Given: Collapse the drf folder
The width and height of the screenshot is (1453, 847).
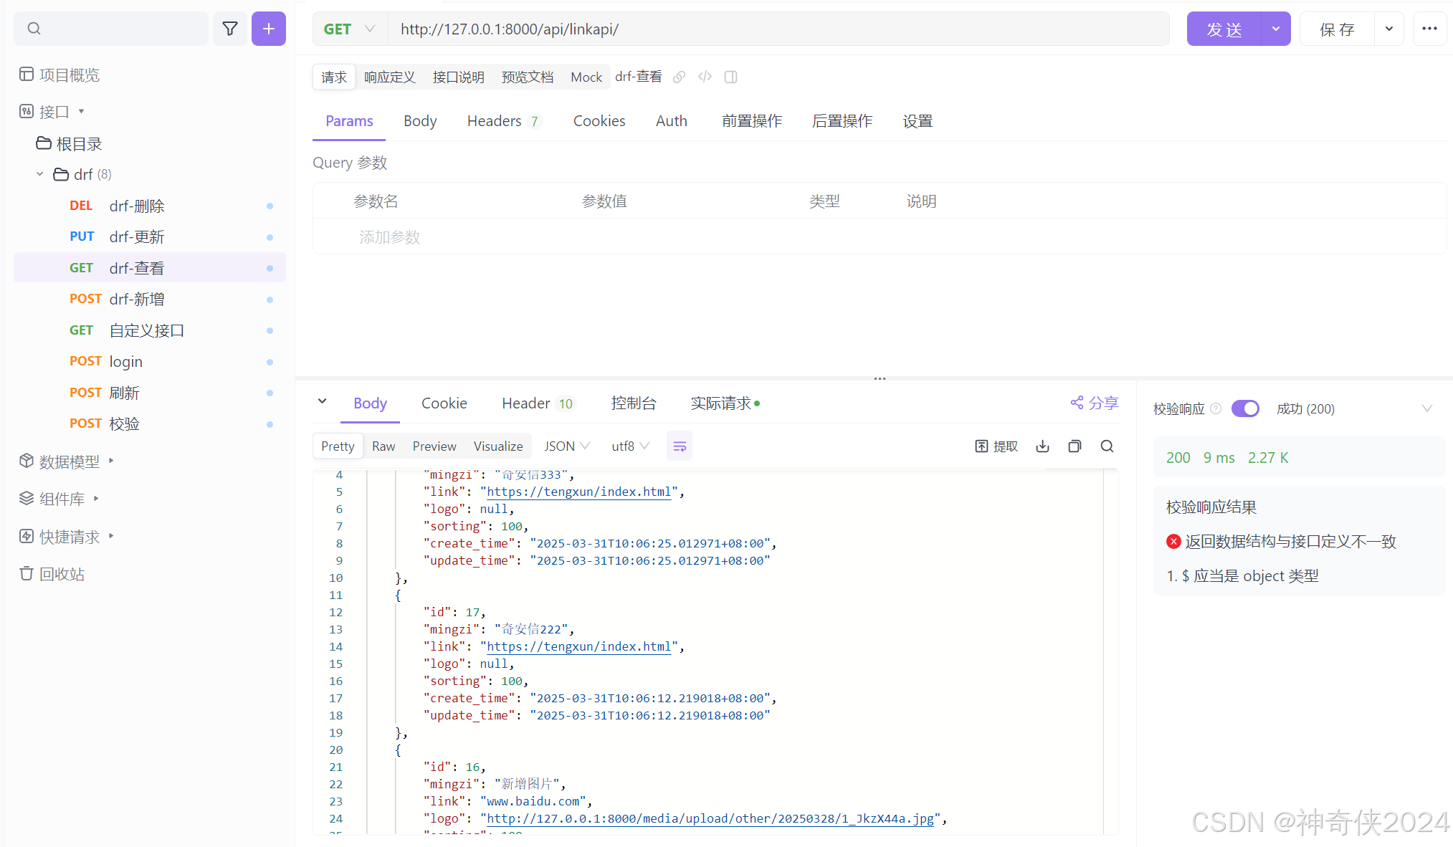Looking at the screenshot, I should [x=40, y=174].
